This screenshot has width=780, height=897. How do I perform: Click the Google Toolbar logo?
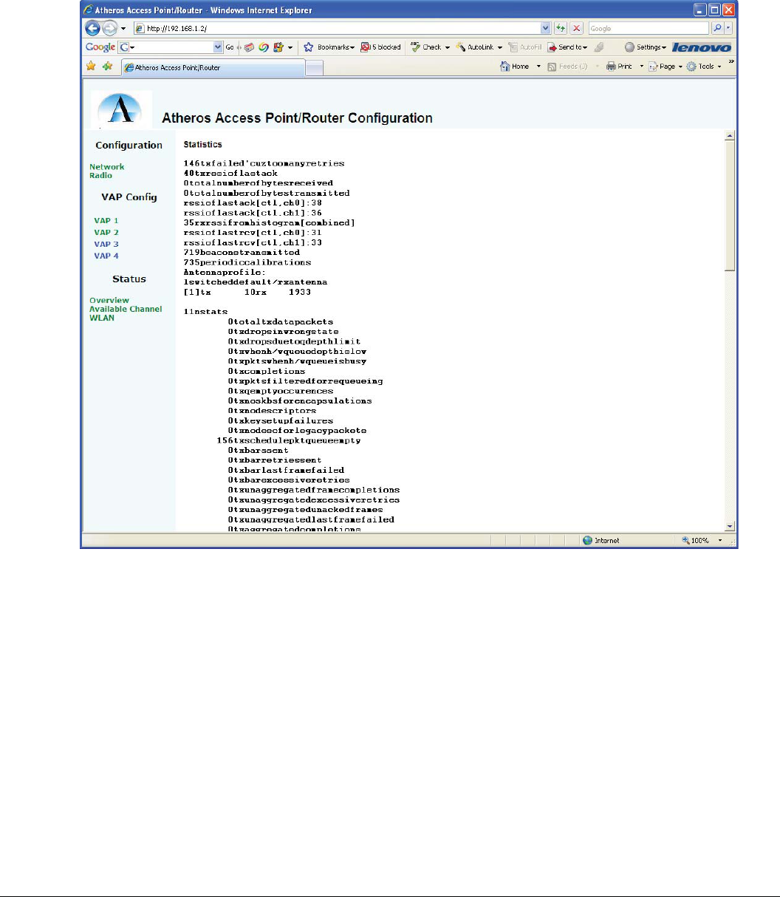point(100,47)
